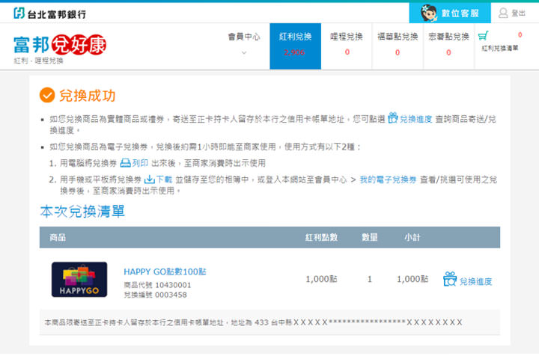Screen dimensions: 539x356
Task: Open the 福華點兌換 tab
Action: pyautogui.click(x=398, y=45)
